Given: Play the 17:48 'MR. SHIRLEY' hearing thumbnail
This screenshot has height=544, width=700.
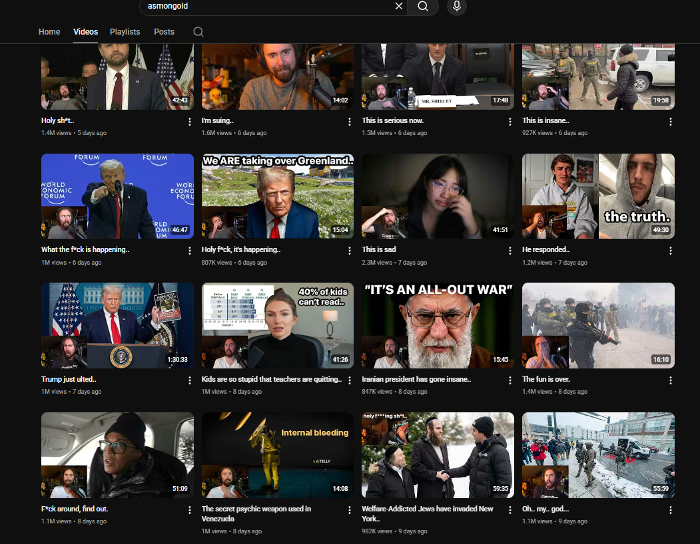Looking at the screenshot, I should (438, 76).
